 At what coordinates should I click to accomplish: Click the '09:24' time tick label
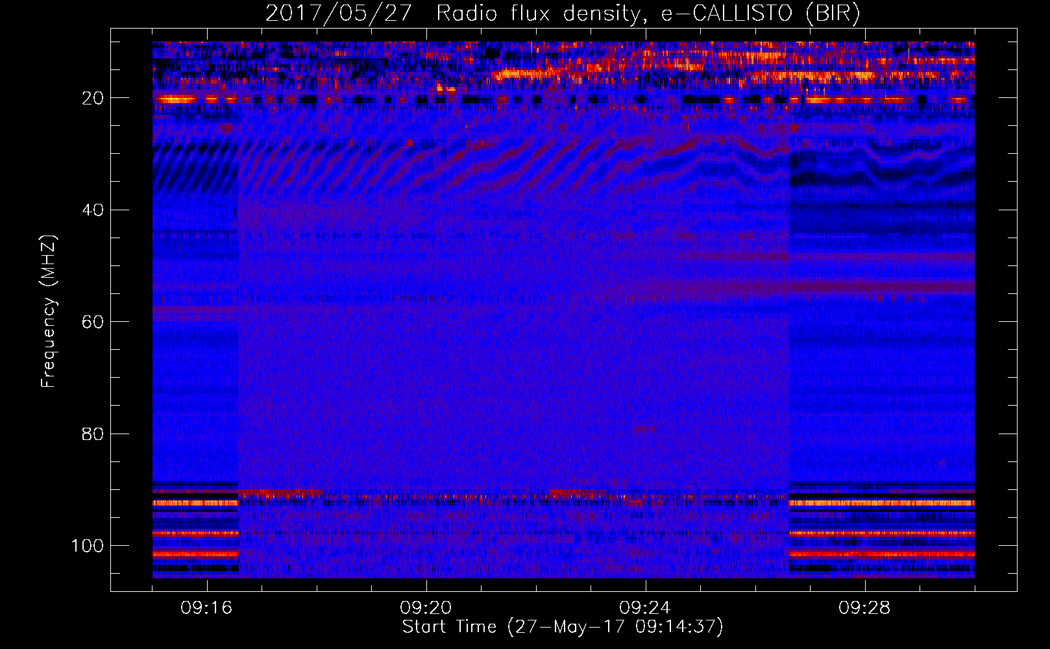[645, 608]
